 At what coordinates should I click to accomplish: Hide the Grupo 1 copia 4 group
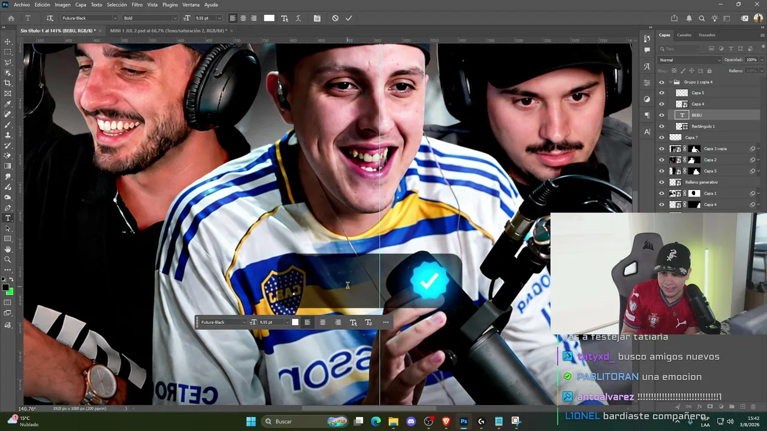662,82
